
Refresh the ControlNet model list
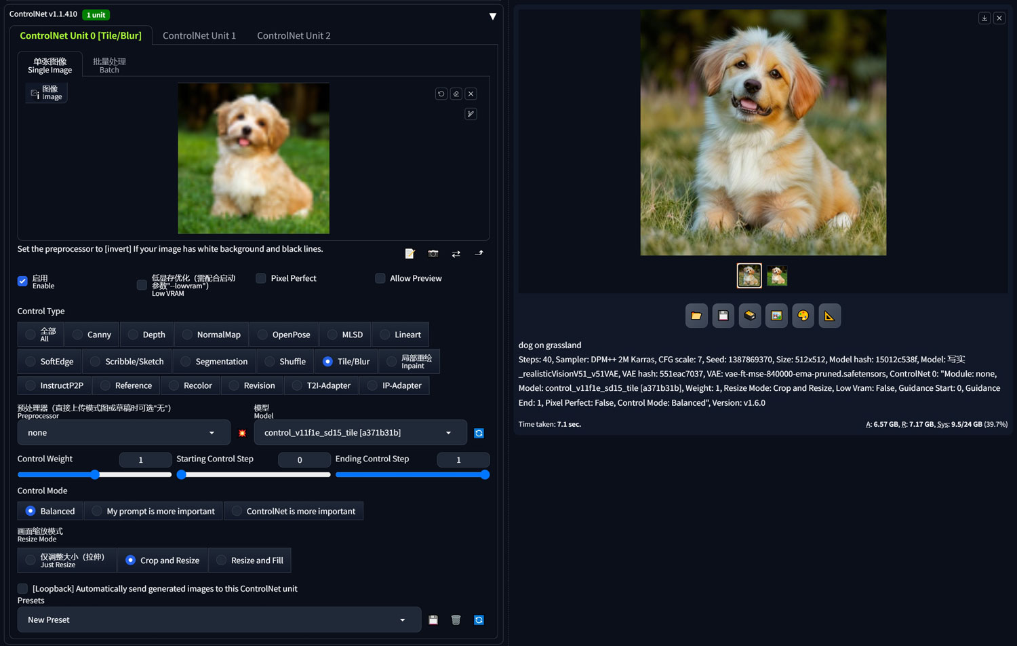click(x=479, y=433)
